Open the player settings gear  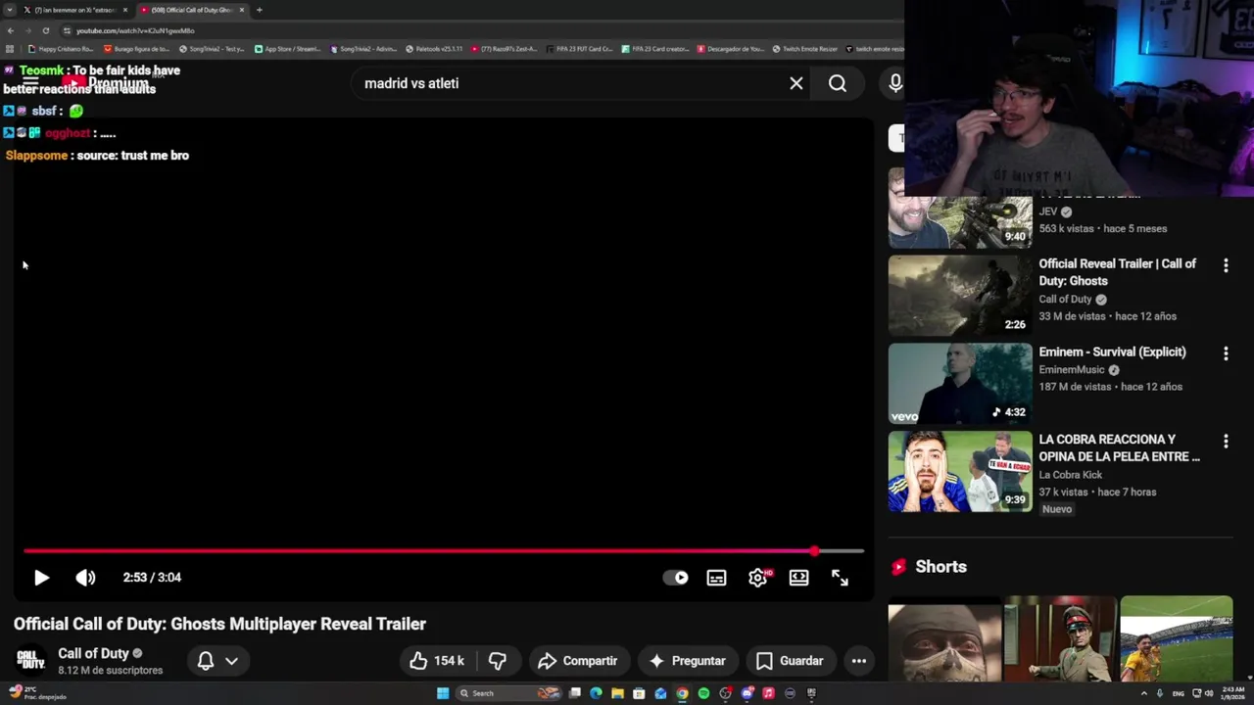tap(757, 578)
